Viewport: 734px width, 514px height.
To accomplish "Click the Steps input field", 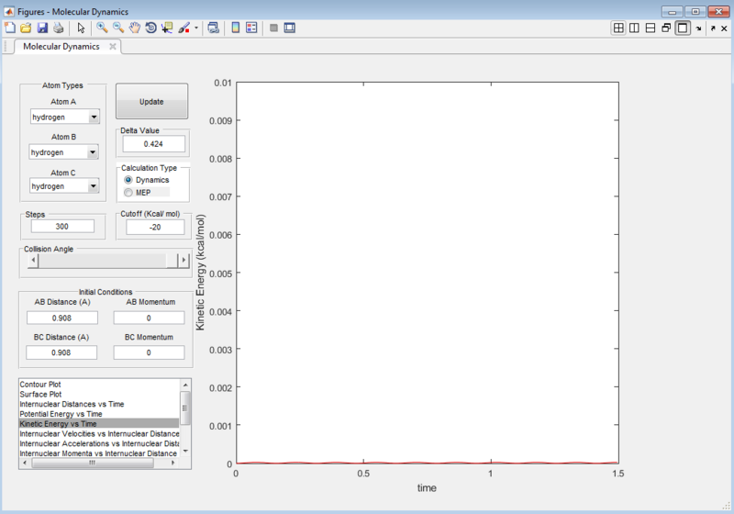I will tap(62, 226).
